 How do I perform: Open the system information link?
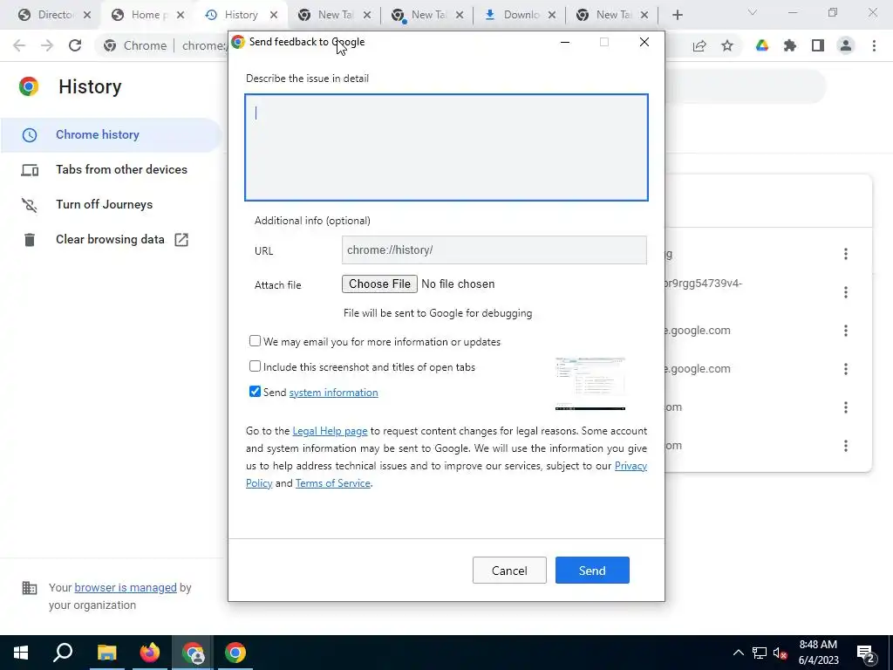pos(333,393)
